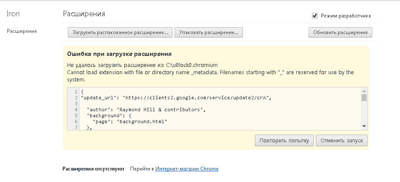
Task: Click Обновить расширения button
Action: pyautogui.click(x=340, y=32)
